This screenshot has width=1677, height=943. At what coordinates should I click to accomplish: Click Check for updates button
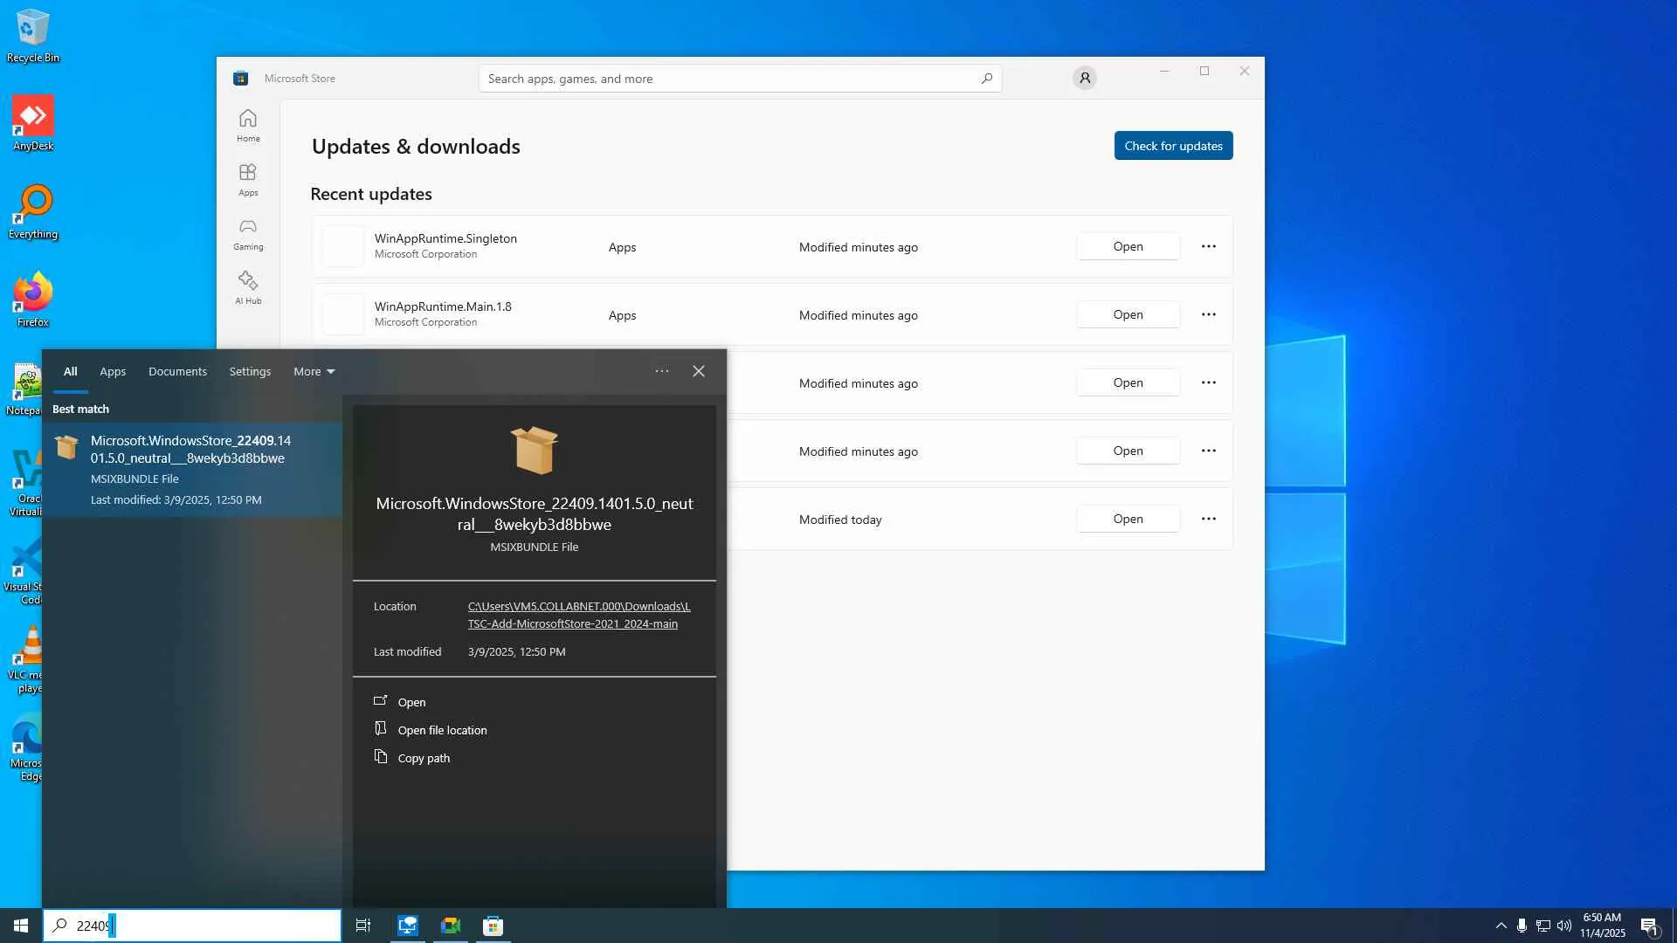[x=1172, y=146]
